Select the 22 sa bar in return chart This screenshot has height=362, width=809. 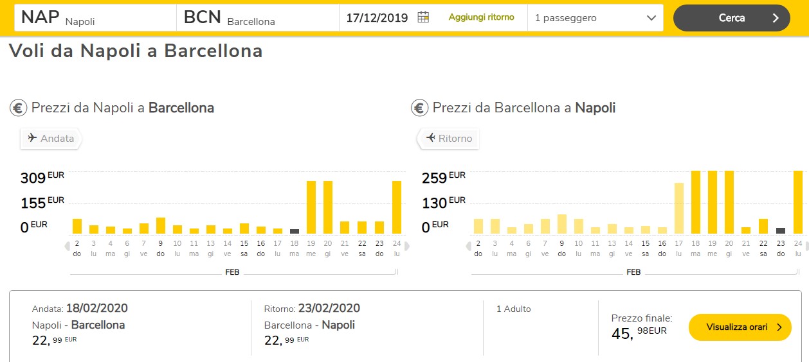(763, 226)
